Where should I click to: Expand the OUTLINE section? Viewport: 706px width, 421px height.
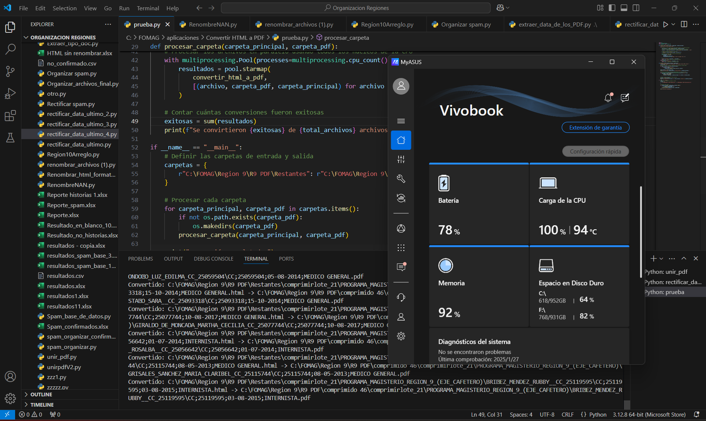tap(41, 395)
